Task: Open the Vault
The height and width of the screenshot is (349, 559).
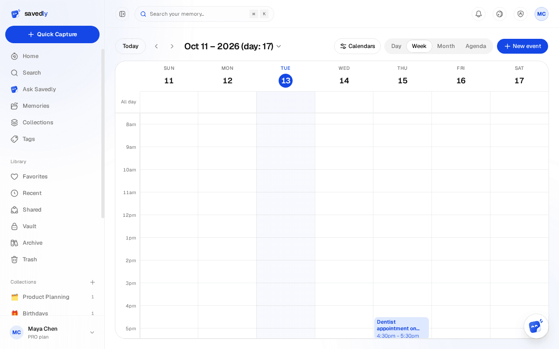Action: (x=52, y=226)
